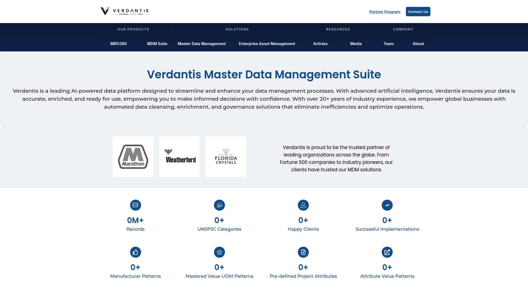The height and width of the screenshot is (297, 528).
Task: Click the Happy Clients label
Action: pos(303,229)
